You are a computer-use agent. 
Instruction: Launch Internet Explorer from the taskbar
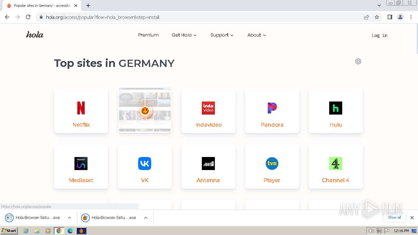[x=26, y=231]
